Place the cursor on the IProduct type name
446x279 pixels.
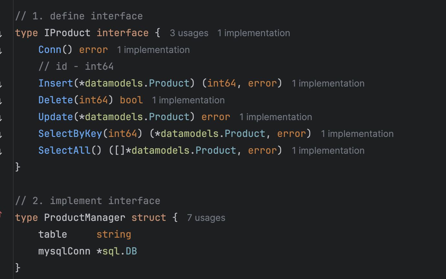(x=67, y=33)
